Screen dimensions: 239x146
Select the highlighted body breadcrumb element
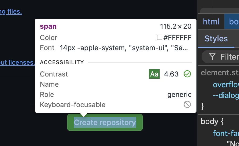(232, 21)
